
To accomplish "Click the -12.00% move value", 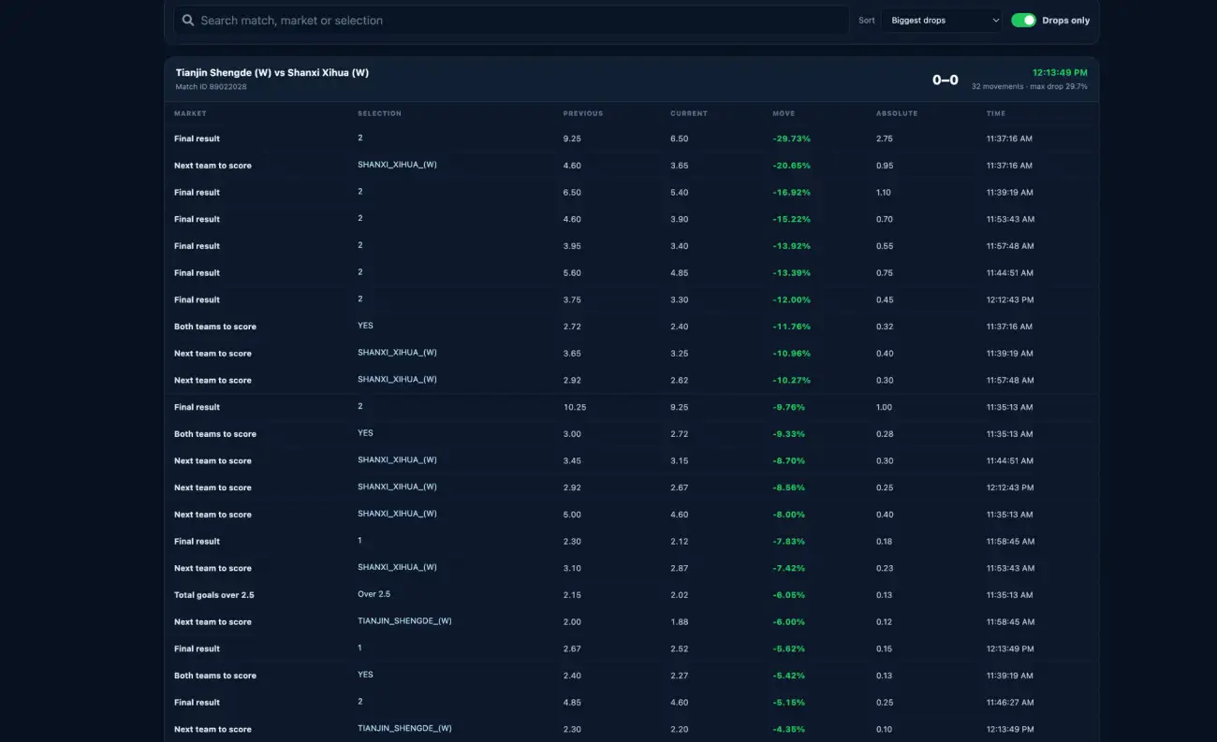I will tap(792, 299).
